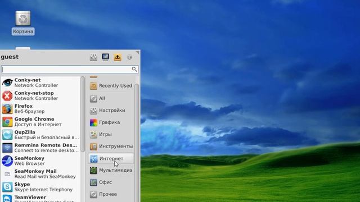Screen dimensions: 360x202
Task: Select the Офис category
Action: pos(111,182)
